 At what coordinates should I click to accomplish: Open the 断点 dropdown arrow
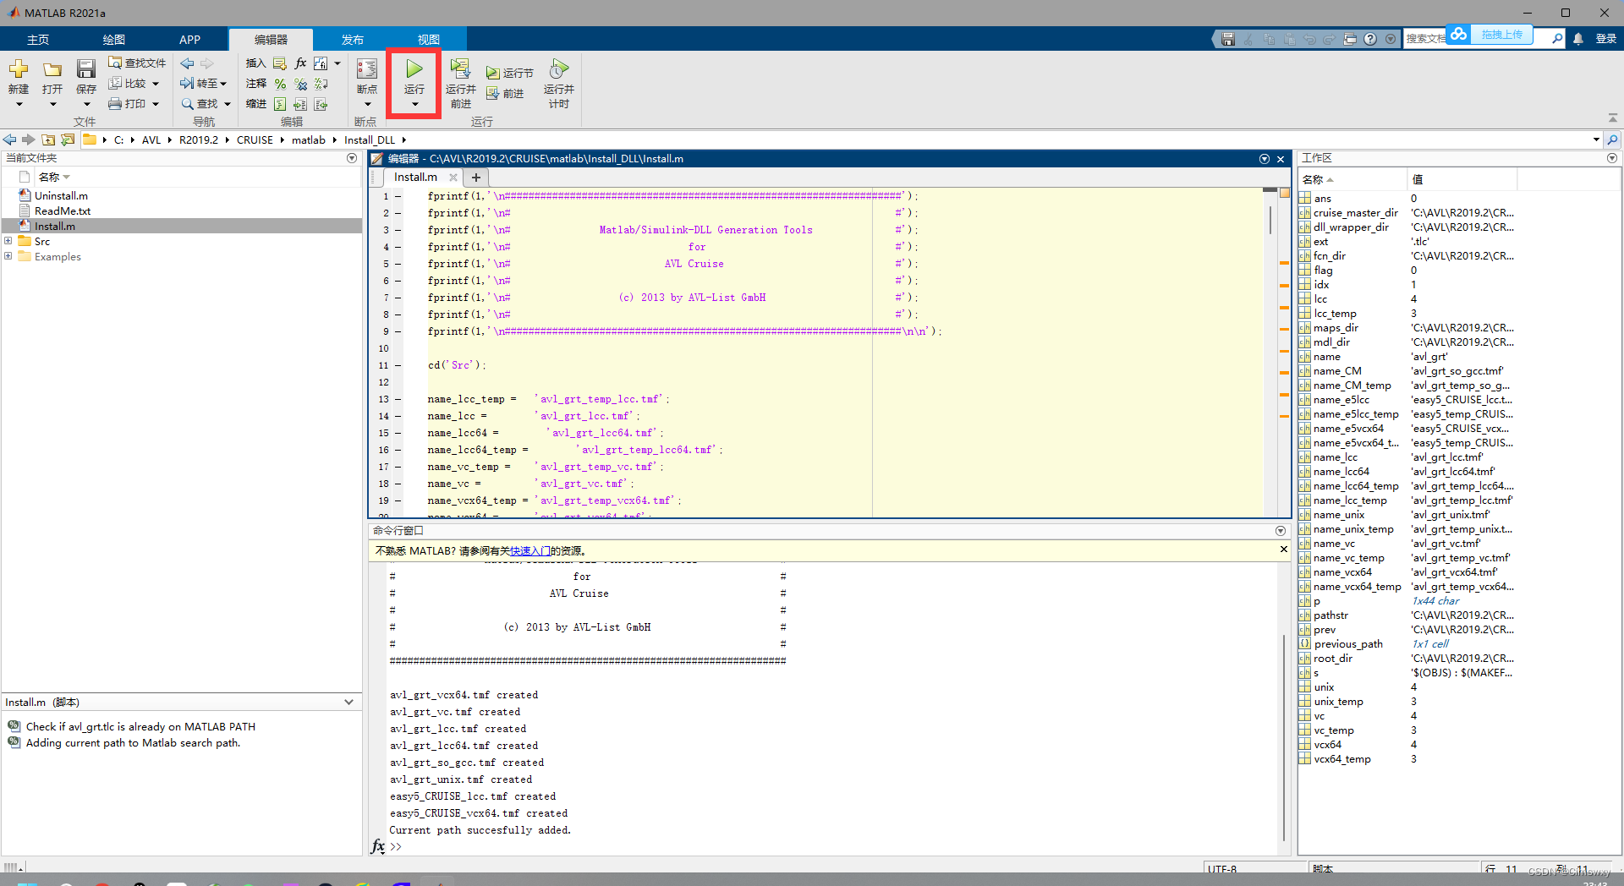pyautogui.click(x=367, y=105)
